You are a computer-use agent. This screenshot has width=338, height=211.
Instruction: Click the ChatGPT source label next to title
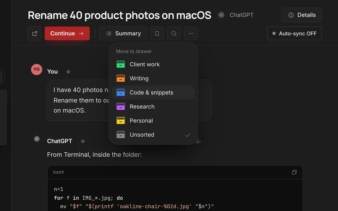pyautogui.click(x=241, y=15)
